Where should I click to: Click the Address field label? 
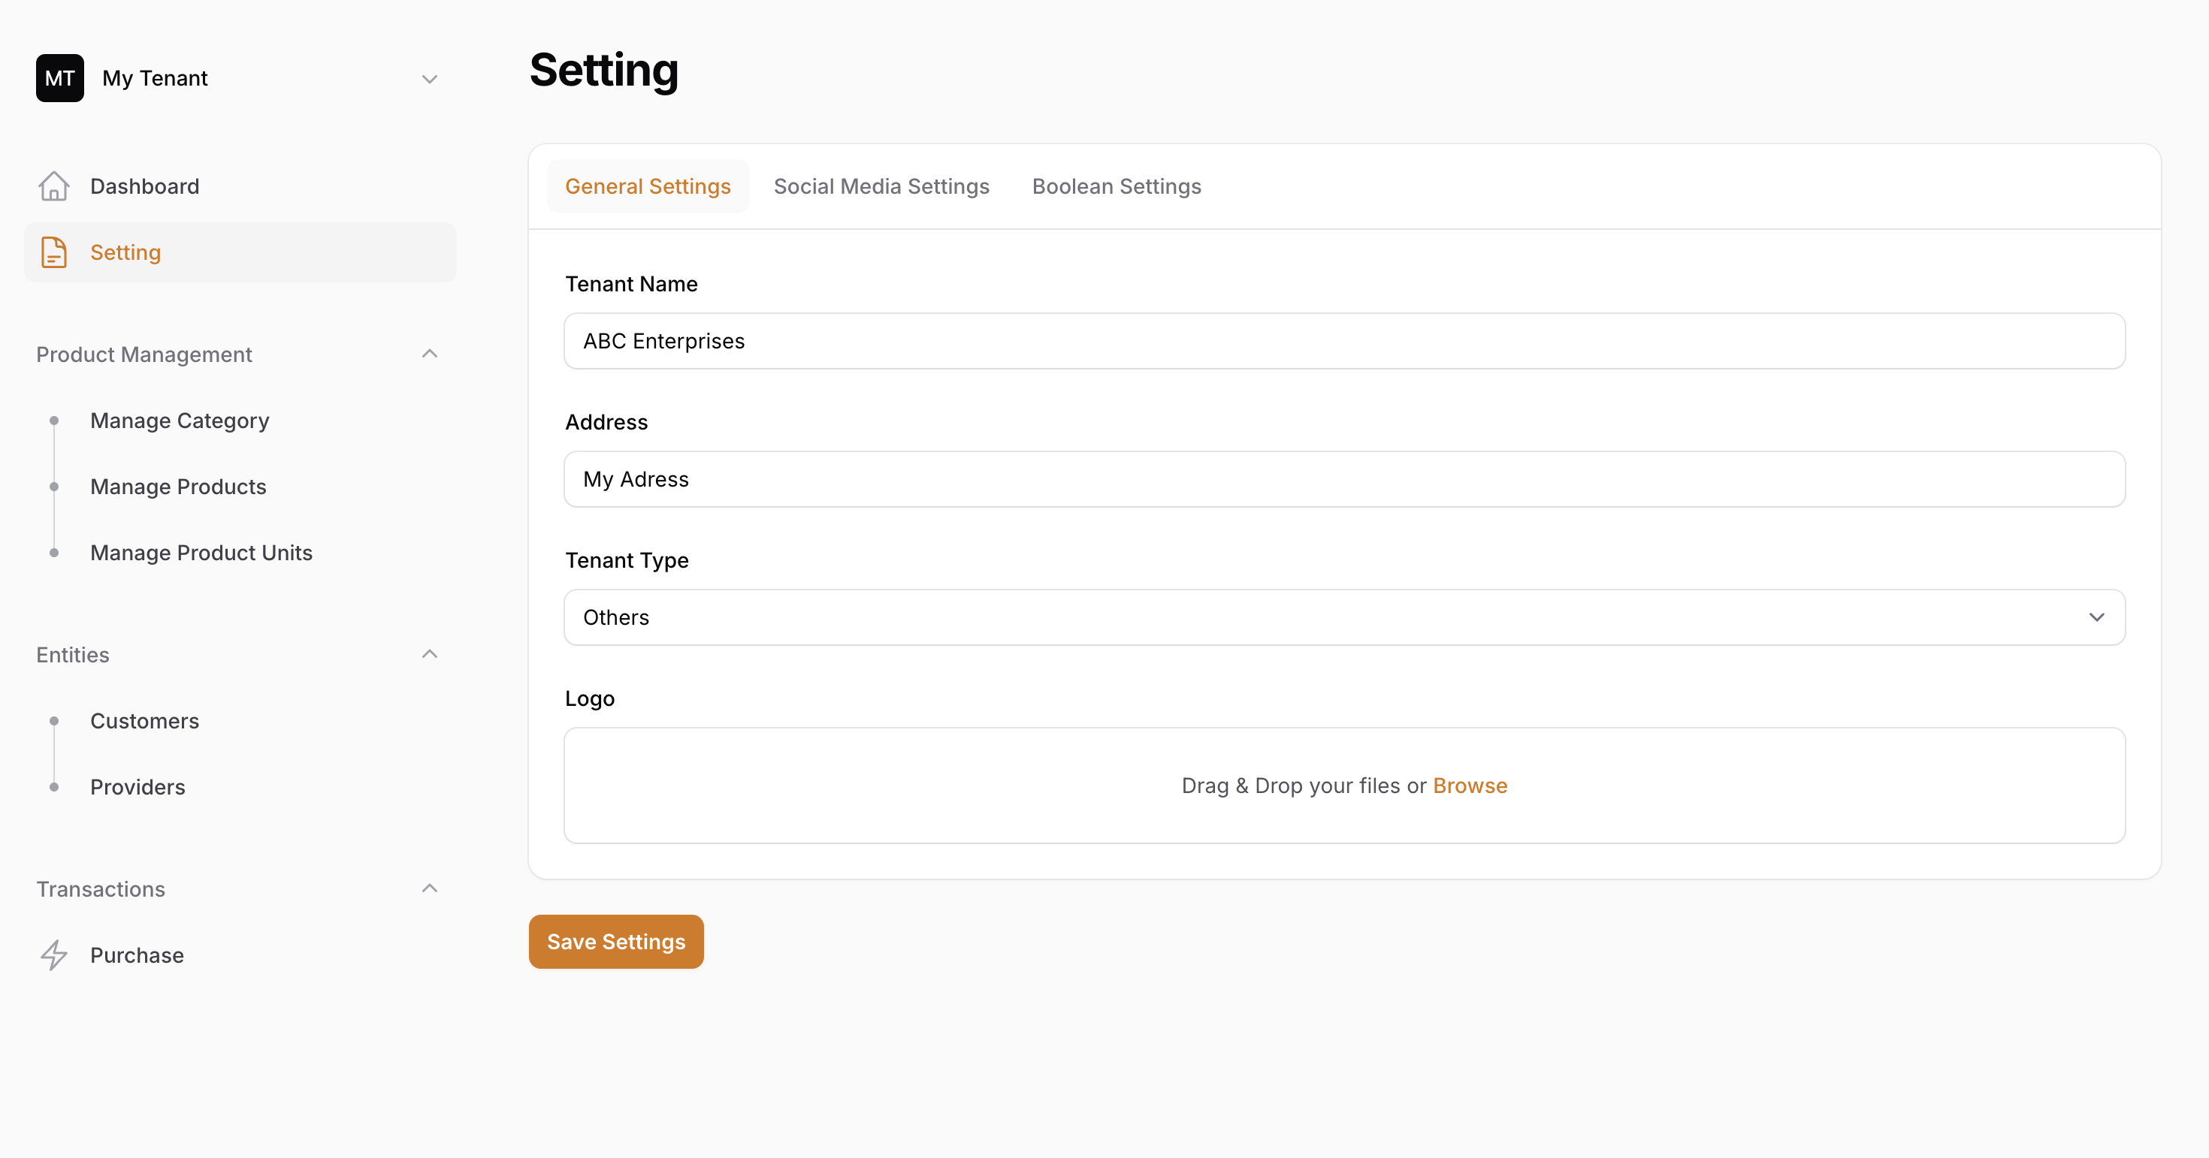pyautogui.click(x=606, y=422)
